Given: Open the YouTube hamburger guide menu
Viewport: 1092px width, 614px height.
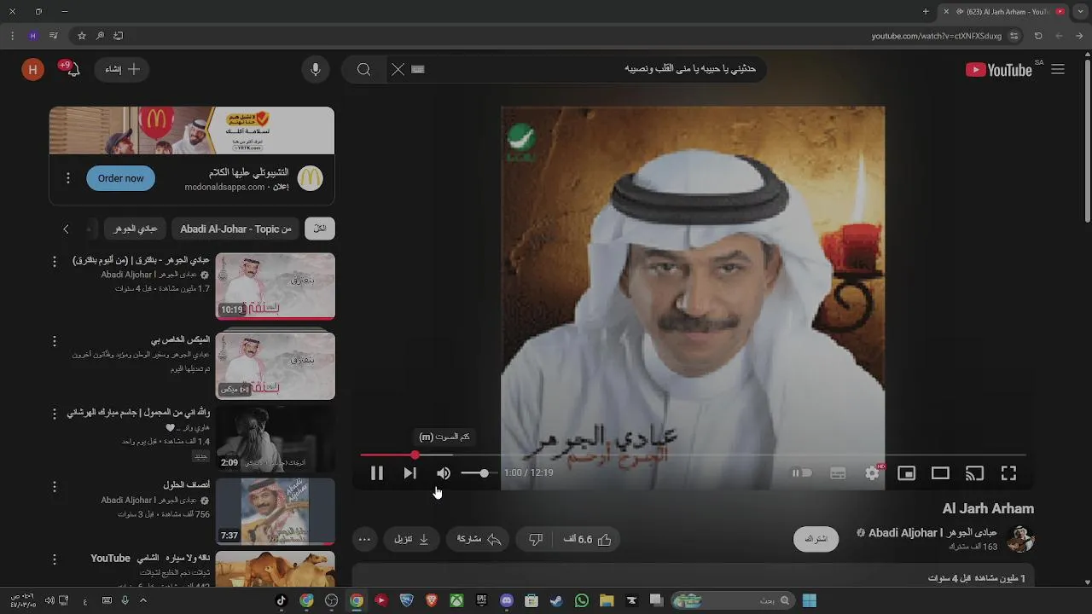Looking at the screenshot, I should pyautogui.click(x=1058, y=70).
